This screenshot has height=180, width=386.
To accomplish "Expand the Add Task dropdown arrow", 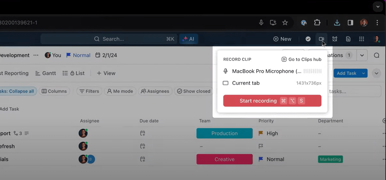I will click(363, 73).
